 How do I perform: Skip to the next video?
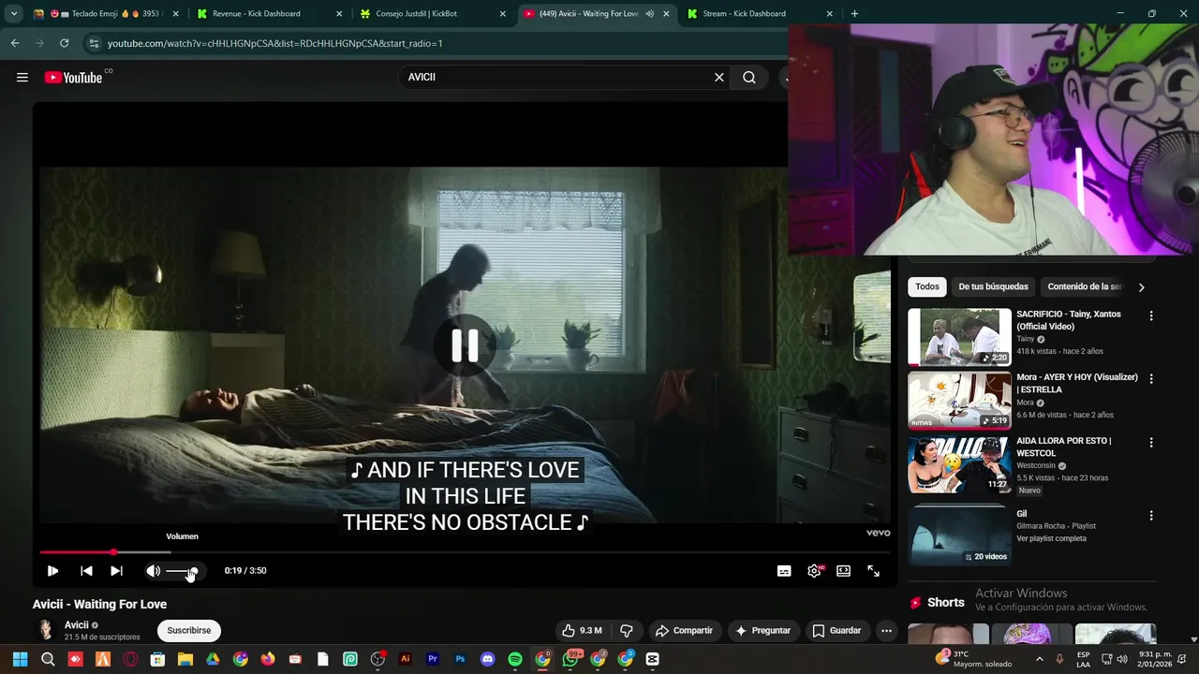point(116,571)
